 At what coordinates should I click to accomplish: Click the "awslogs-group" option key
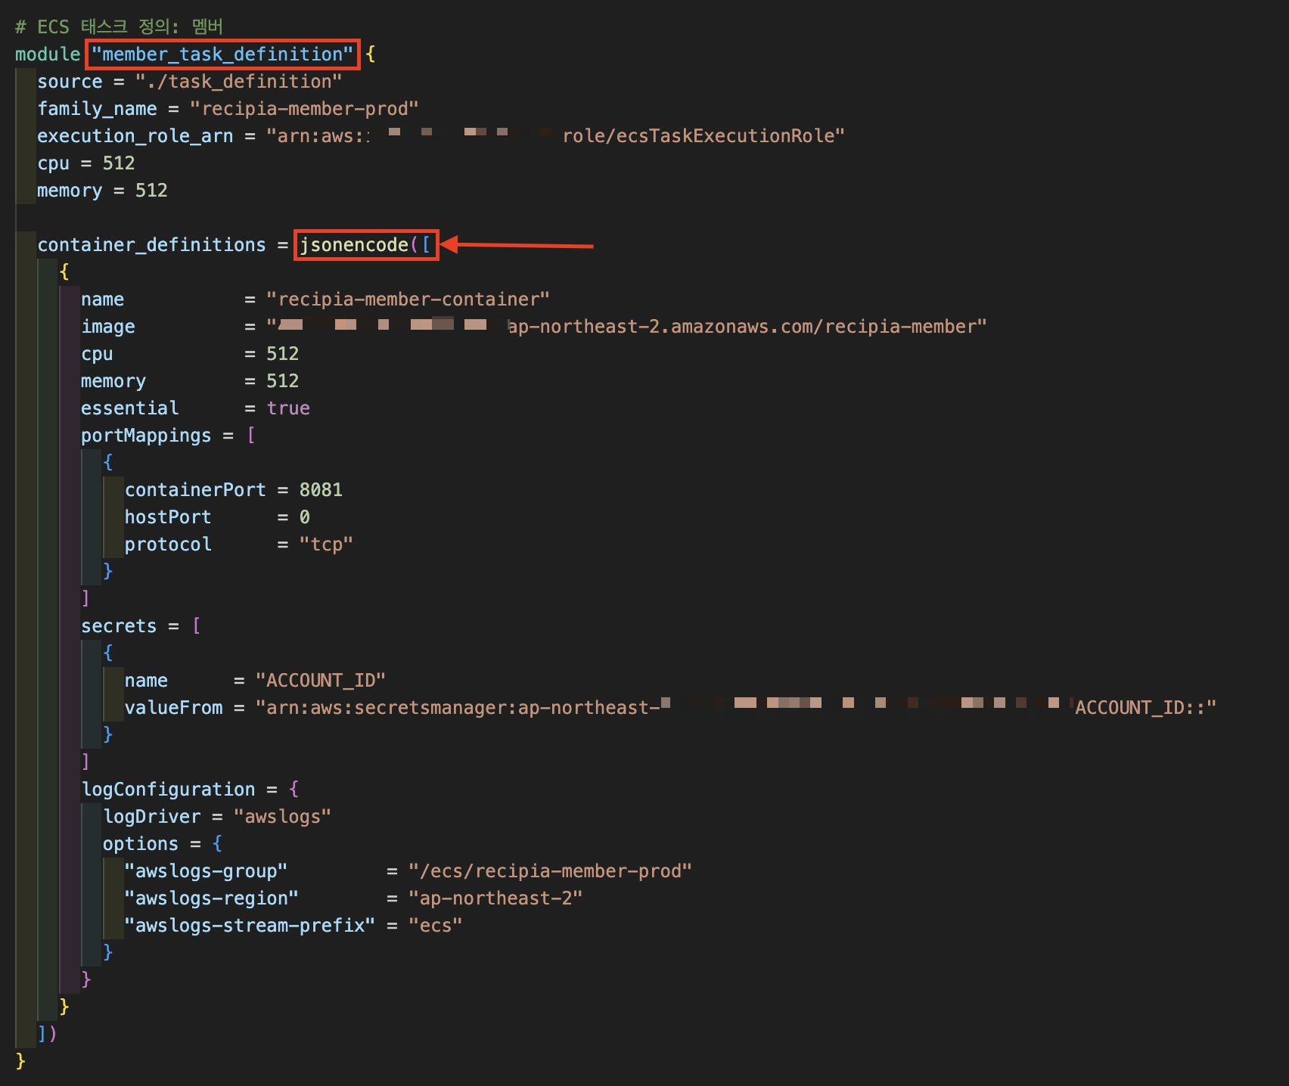click(206, 870)
